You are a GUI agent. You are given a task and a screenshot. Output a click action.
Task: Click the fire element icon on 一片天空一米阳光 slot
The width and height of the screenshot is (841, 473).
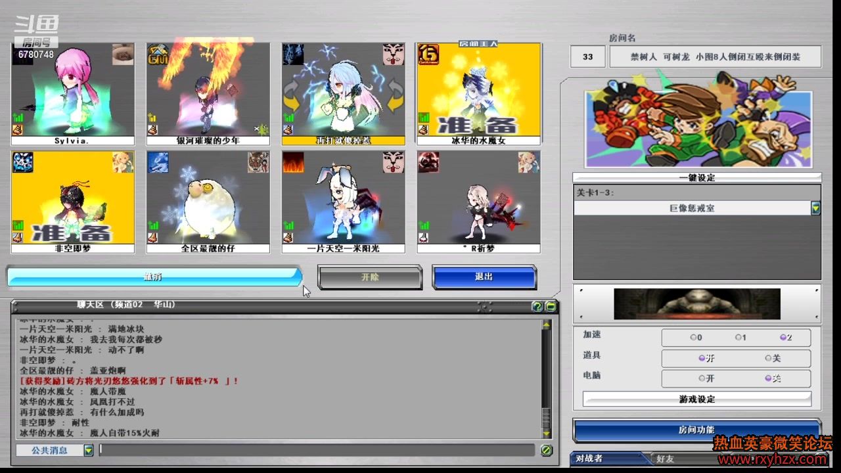pyautogui.click(x=293, y=162)
